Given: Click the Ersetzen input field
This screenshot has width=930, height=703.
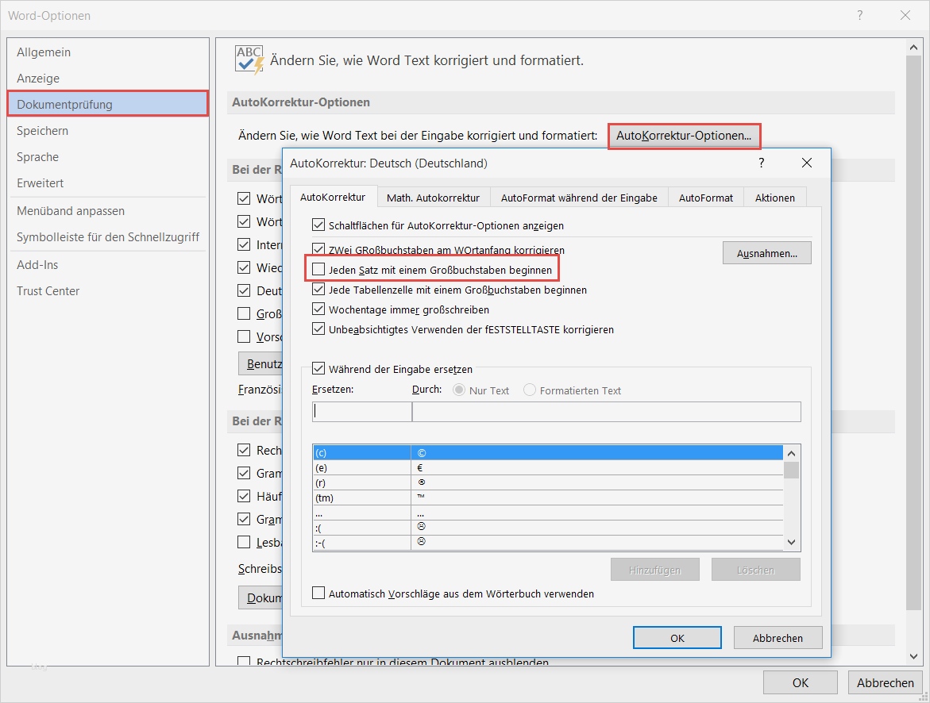Looking at the screenshot, I should click(362, 411).
